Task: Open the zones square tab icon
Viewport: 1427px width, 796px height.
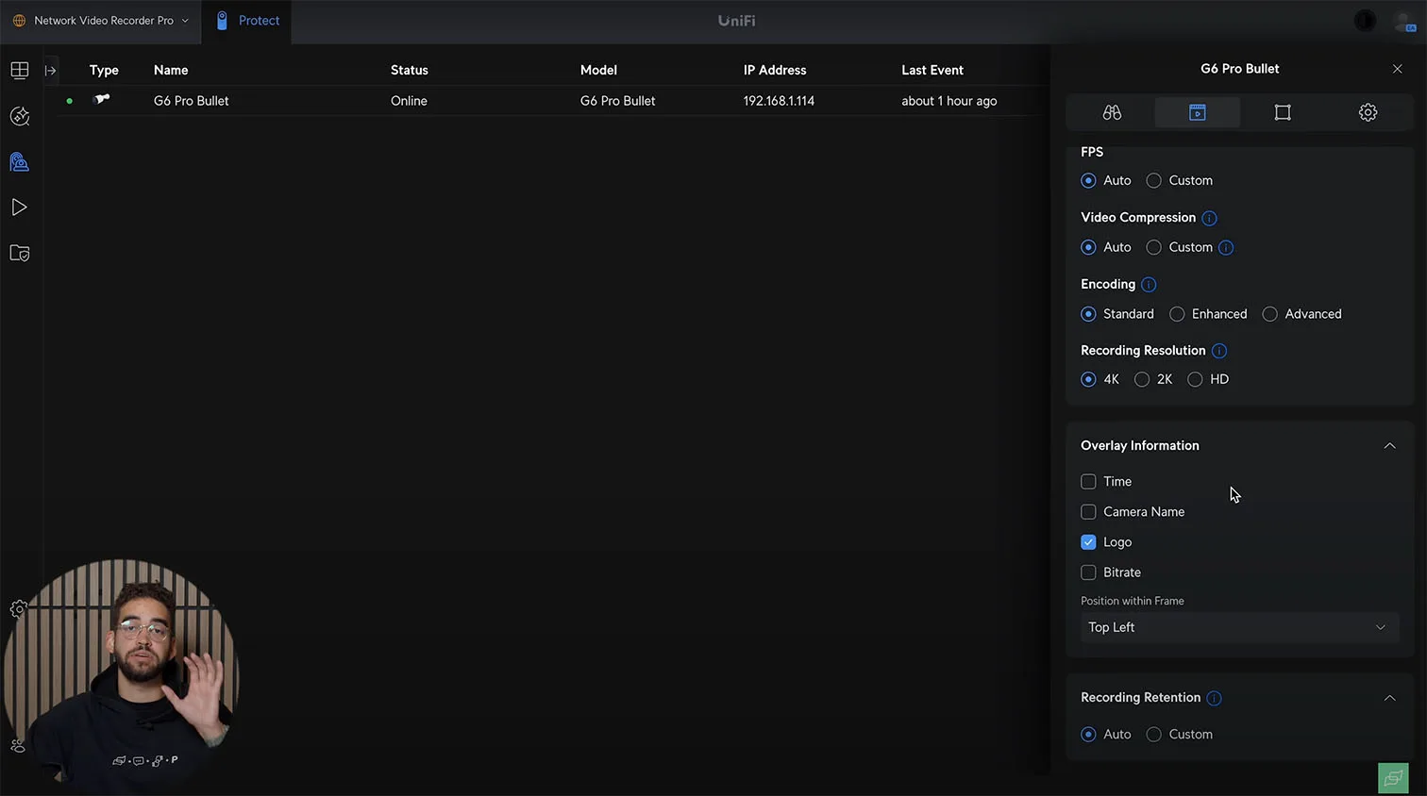Action: [x=1283, y=112]
